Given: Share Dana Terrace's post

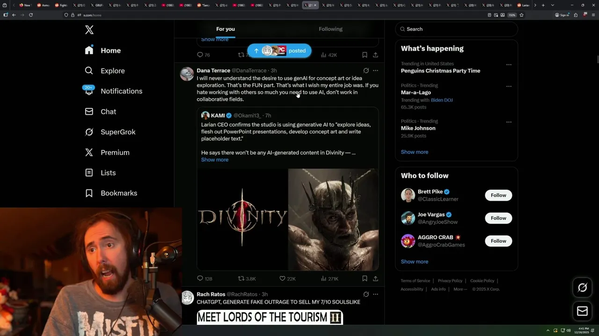Looking at the screenshot, I should pos(375,279).
